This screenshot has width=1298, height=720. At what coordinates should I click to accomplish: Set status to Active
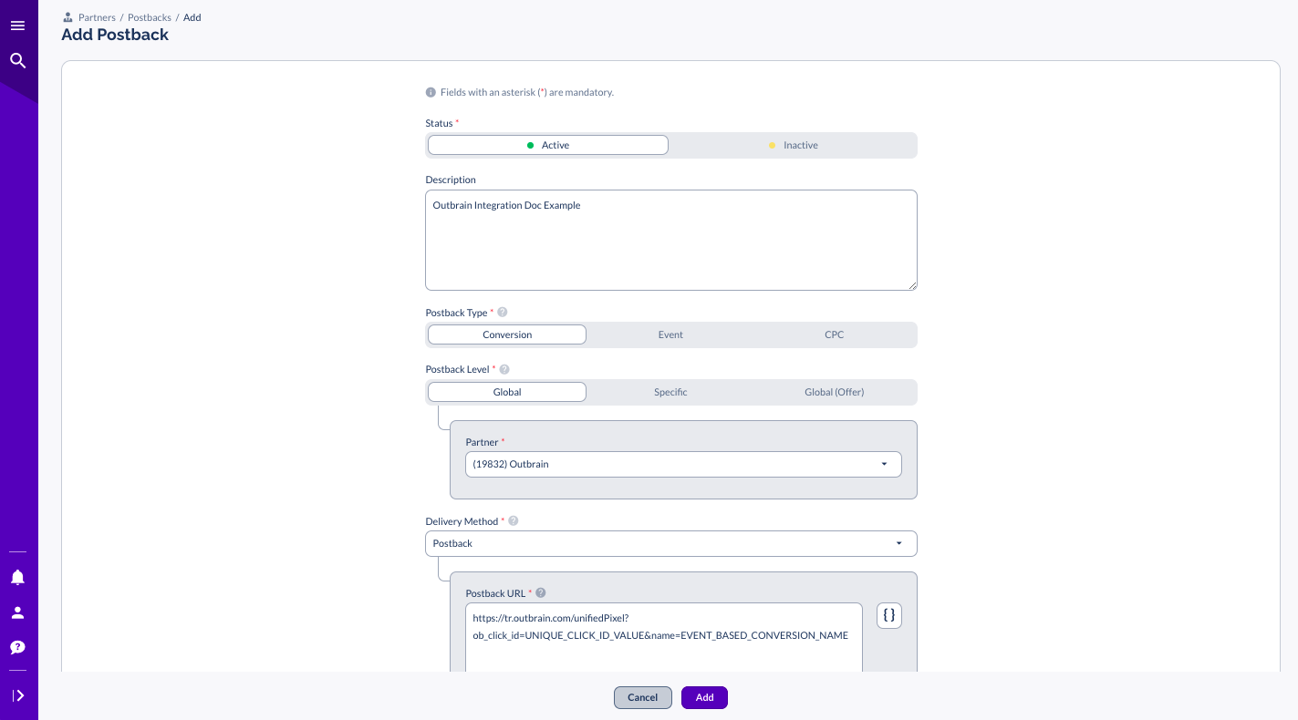click(x=548, y=145)
